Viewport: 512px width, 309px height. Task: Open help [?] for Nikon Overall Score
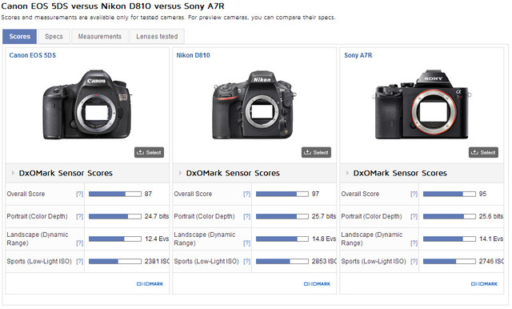coord(247,194)
